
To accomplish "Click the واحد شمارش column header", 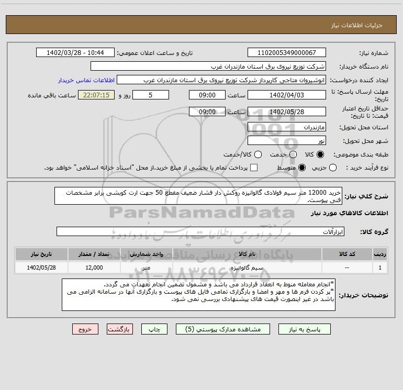I will [146, 254].
